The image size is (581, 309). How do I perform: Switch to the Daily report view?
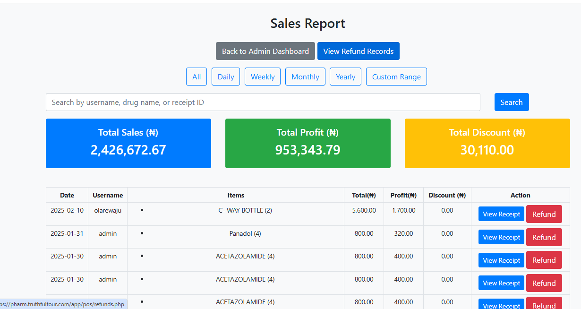click(x=225, y=76)
